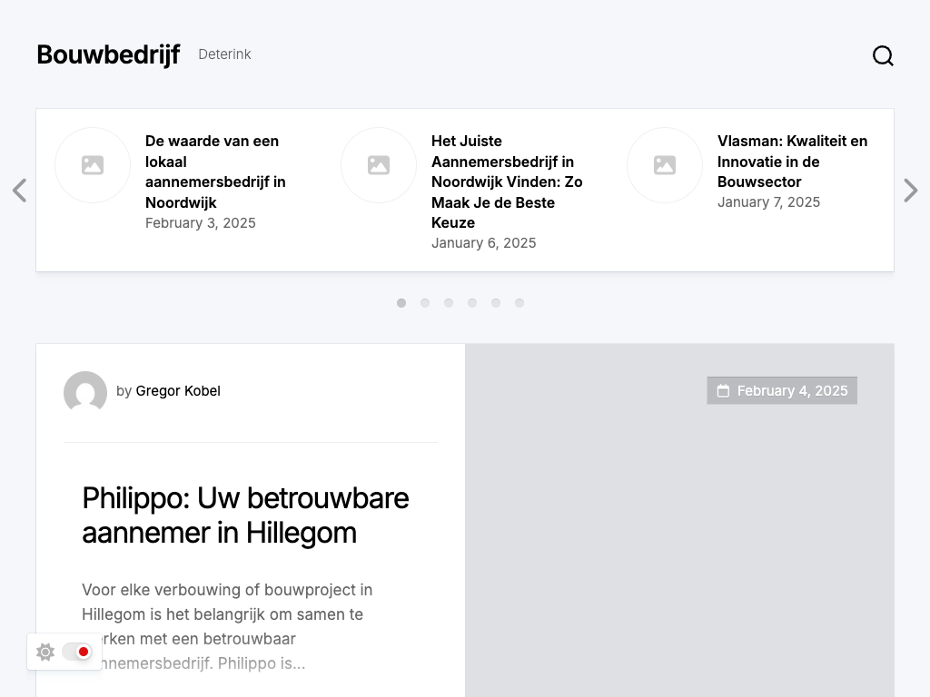Screen dimensions: 930x697
Task: Click the February 4, 2025 date badge
Action: 782,391
